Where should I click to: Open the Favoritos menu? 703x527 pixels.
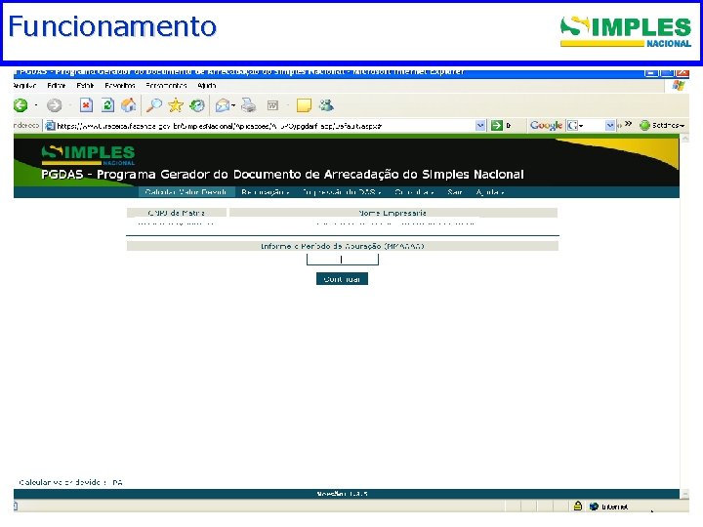click(120, 85)
